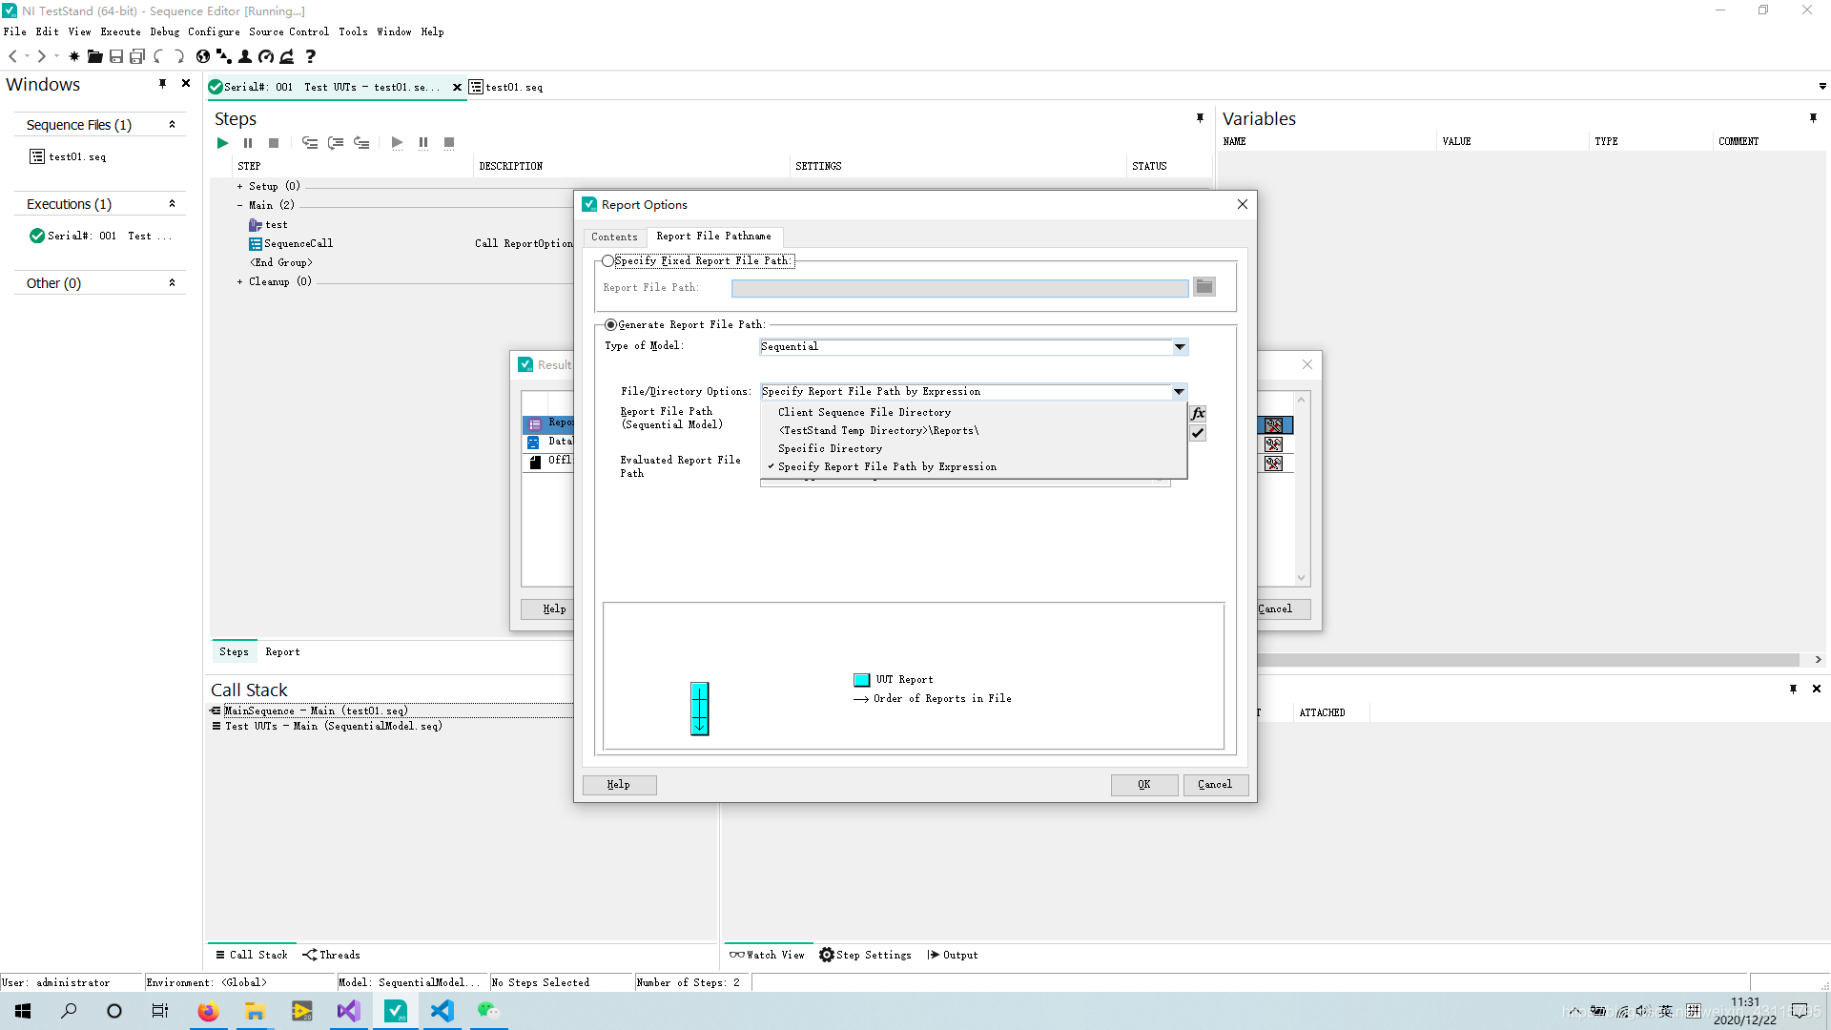
Task: Click the globe icon in the toolbar
Action: 202,56
